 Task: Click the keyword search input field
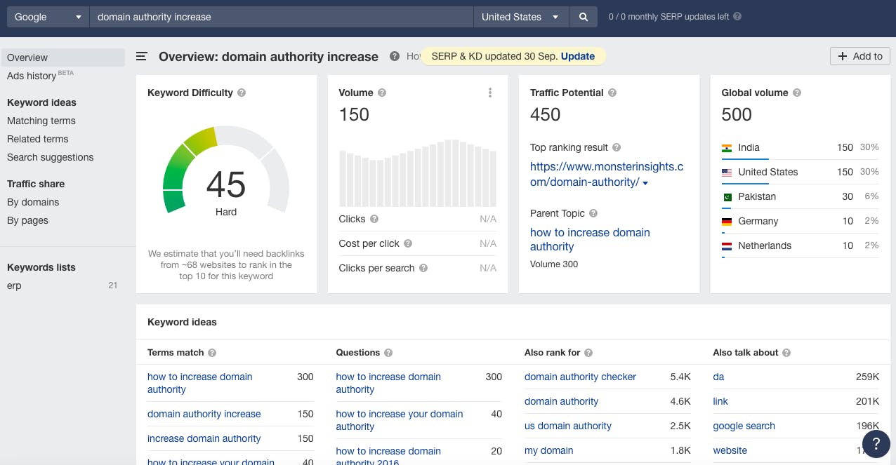pyautogui.click(x=282, y=17)
